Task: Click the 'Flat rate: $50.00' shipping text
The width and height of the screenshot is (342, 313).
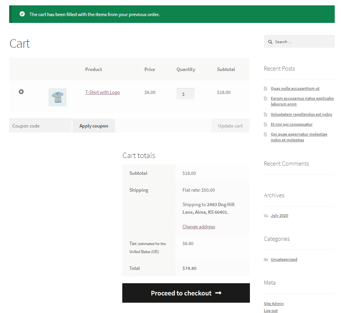Action: [x=198, y=190]
